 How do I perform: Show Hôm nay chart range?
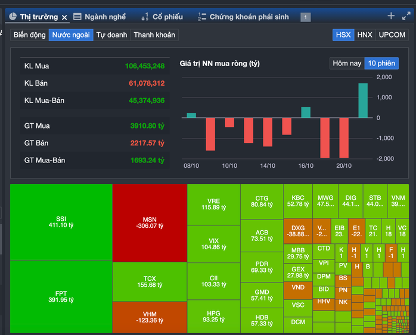347,63
